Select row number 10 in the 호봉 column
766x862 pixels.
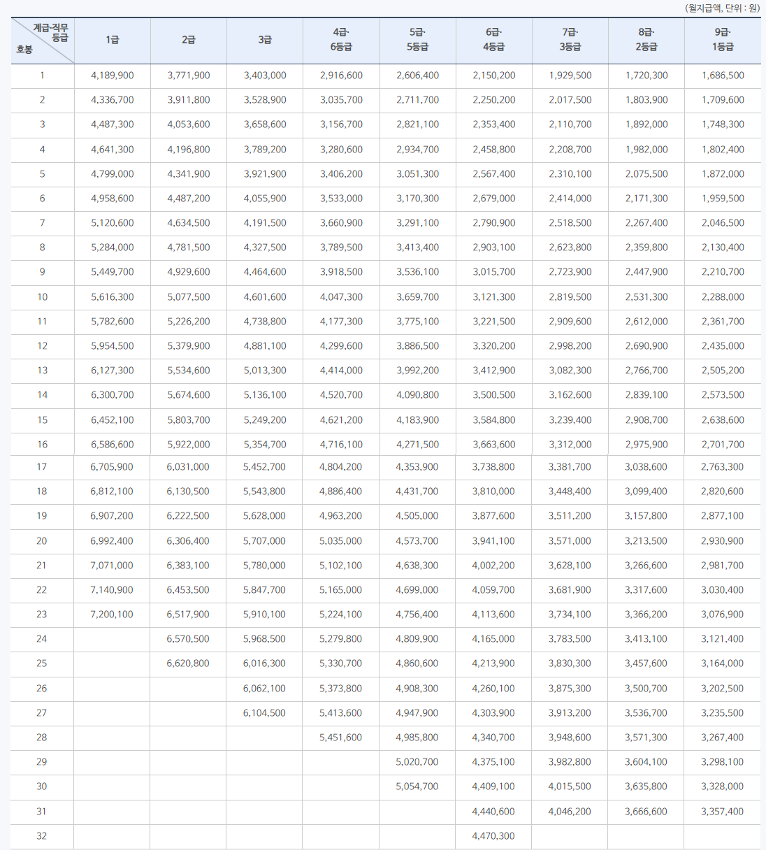43,297
